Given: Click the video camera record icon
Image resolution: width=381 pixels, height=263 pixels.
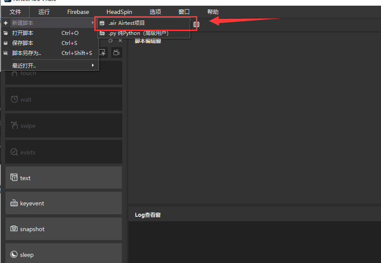Looking at the screenshot, I should pos(117,52).
